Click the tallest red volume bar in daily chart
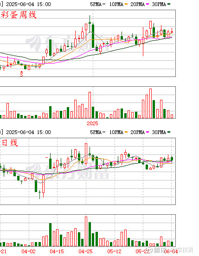Screen dimensions: 199x256 pyautogui.click(x=86, y=231)
